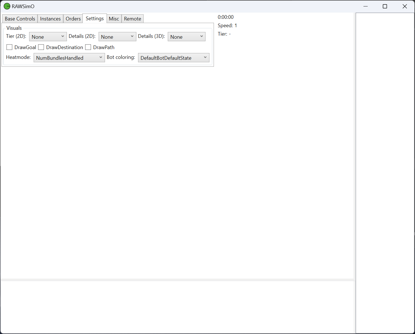The image size is (415, 334).
Task: Click the 'Tier: -' status label
Action: click(224, 34)
